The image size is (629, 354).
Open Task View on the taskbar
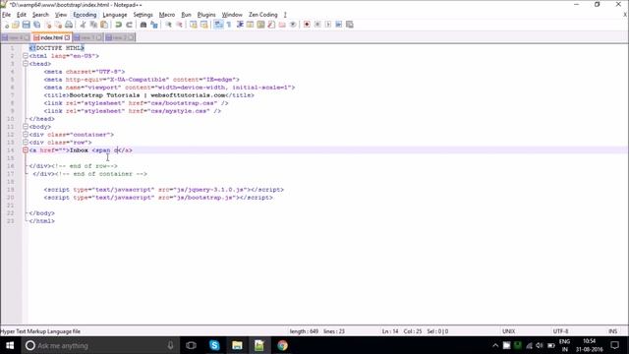(192, 345)
